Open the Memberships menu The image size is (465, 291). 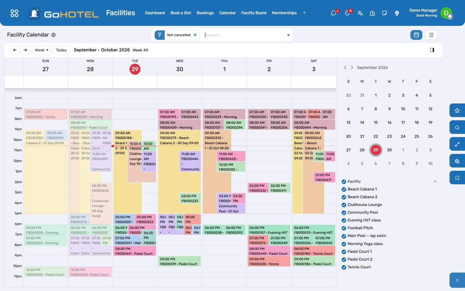click(x=284, y=13)
